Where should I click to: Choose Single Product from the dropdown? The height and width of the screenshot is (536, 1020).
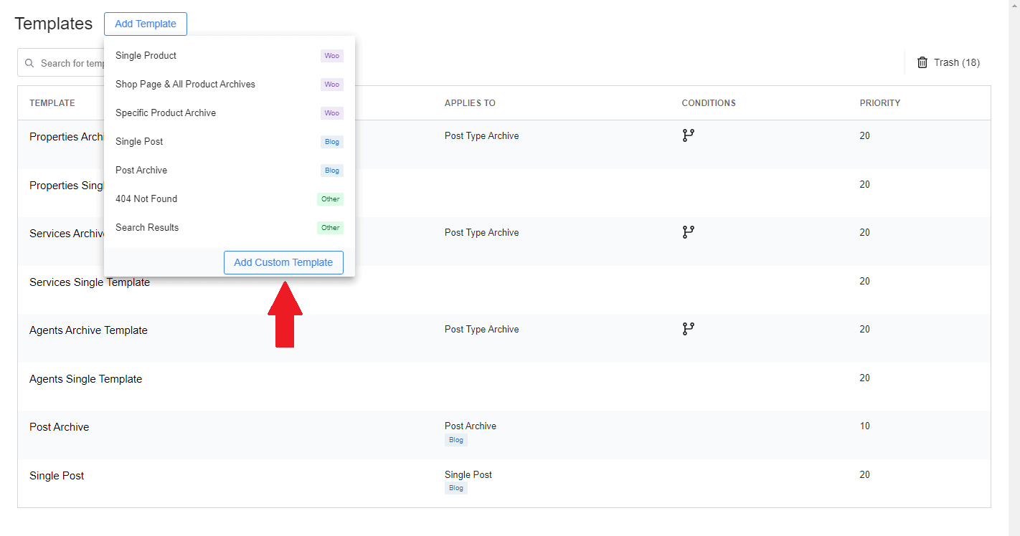point(146,56)
